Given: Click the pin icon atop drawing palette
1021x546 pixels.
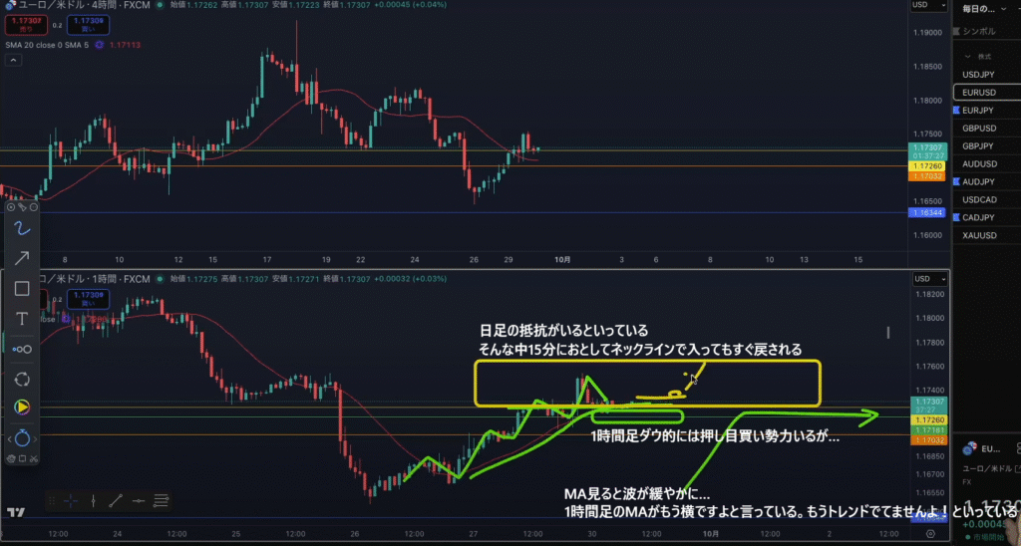Looking at the screenshot, I should coord(22,207).
